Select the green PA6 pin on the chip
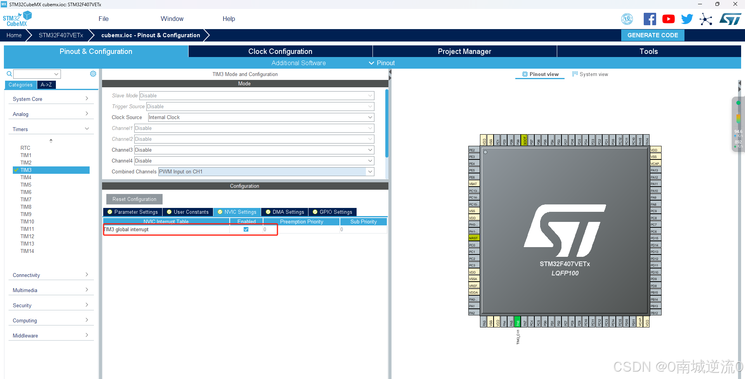 tap(517, 322)
